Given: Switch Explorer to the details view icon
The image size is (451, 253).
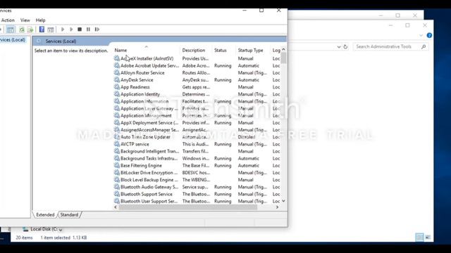Looking at the screenshot, I should (x=419, y=238).
